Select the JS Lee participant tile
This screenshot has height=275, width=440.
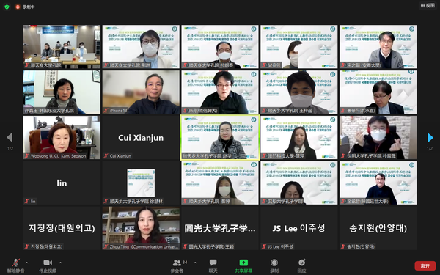(x=299, y=228)
